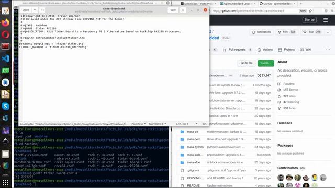Bookmark the GitHub page with the star icon

coord(310,11)
